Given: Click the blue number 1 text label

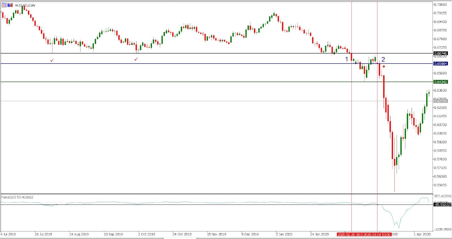Looking at the screenshot, I should tap(347, 59).
